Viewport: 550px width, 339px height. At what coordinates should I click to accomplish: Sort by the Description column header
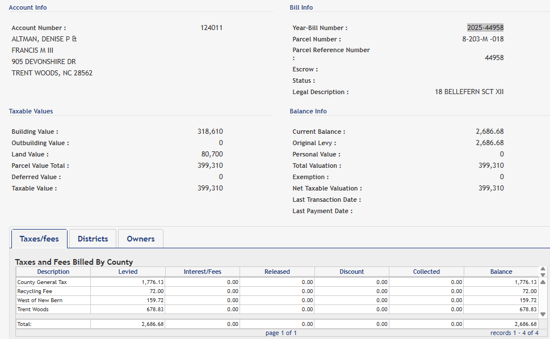click(53, 272)
